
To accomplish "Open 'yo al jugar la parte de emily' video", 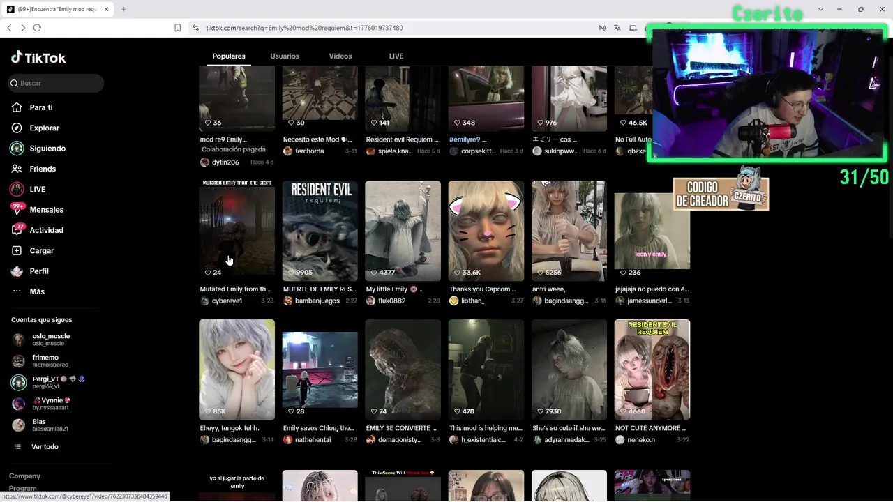I will pos(237,486).
